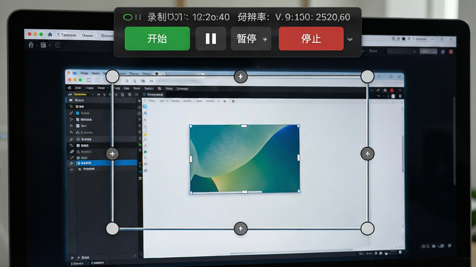The width and height of the screenshot is (476, 267).
Task: Expand the chevron right of 停止
Action: pos(350,39)
